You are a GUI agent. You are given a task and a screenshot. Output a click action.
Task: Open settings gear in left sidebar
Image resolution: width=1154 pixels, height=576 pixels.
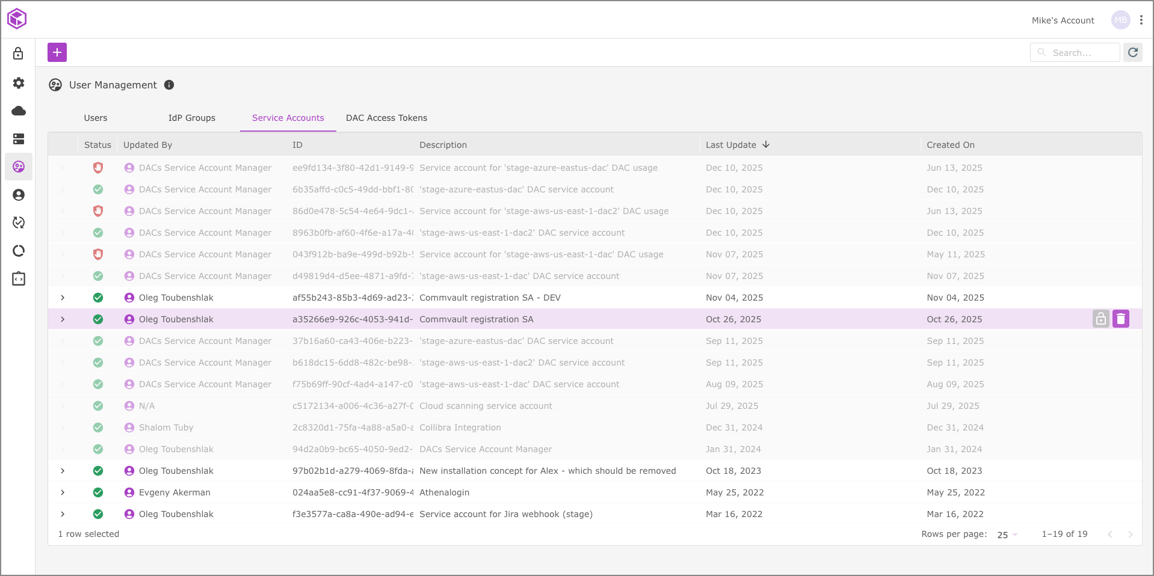pyautogui.click(x=19, y=83)
